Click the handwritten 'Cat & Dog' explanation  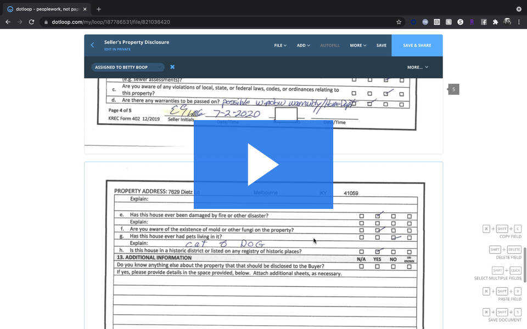point(225,243)
